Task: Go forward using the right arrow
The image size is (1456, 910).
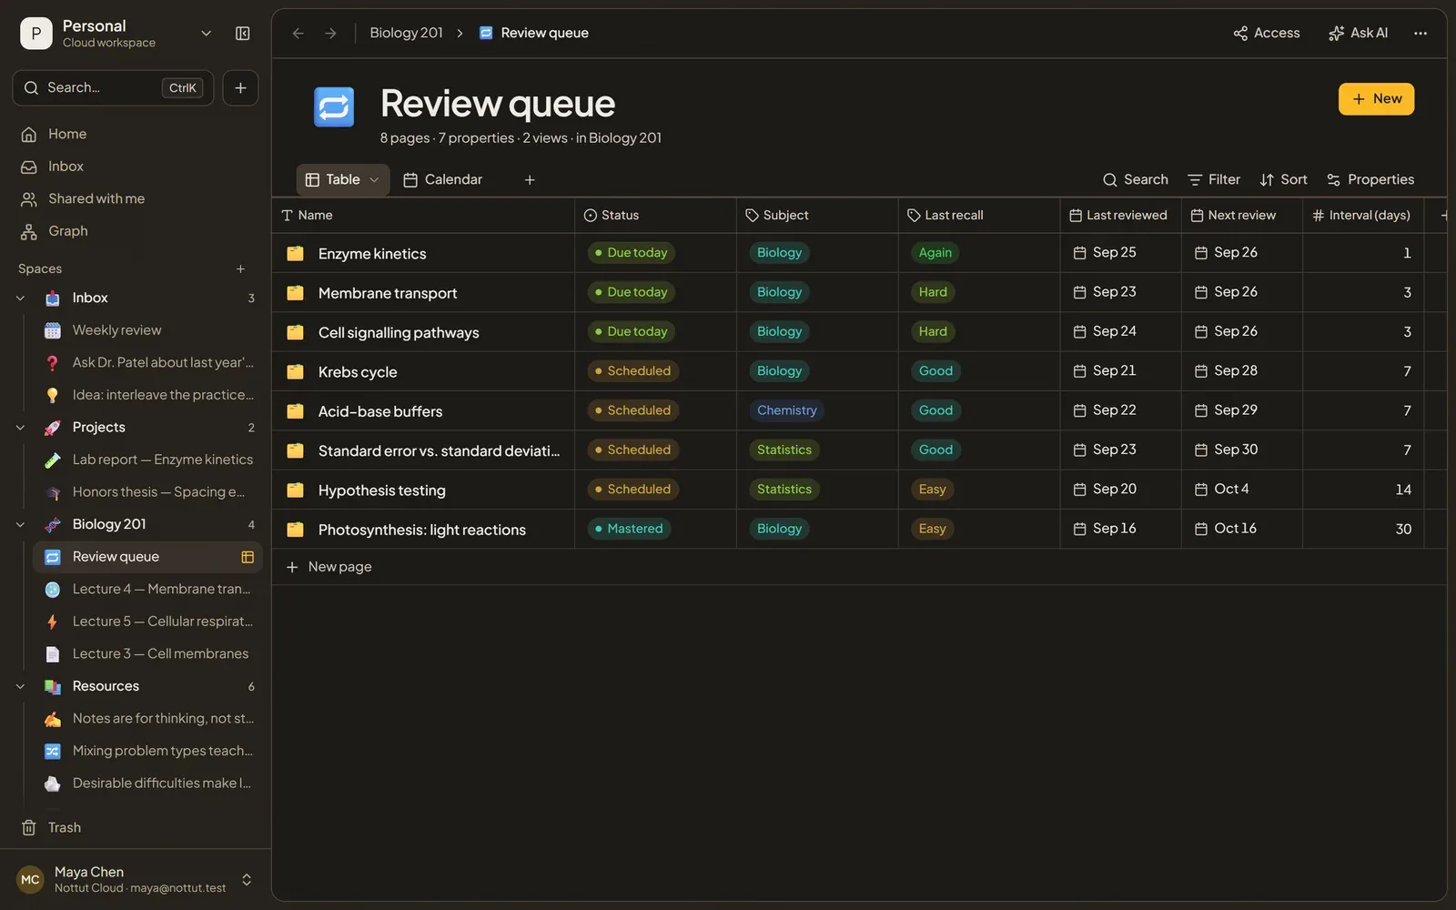Action: pyautogui.click(x=330, y=34)
